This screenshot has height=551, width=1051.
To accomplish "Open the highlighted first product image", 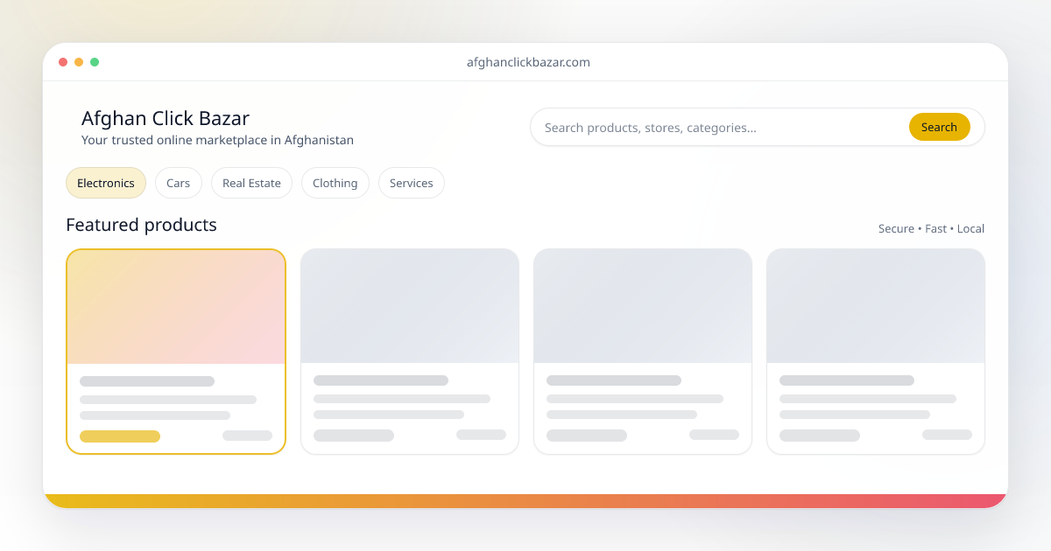I will 176,306.
